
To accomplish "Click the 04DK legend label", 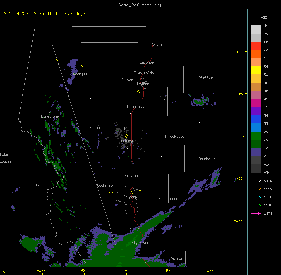I will pyautogui.click(x=268, y=181).
